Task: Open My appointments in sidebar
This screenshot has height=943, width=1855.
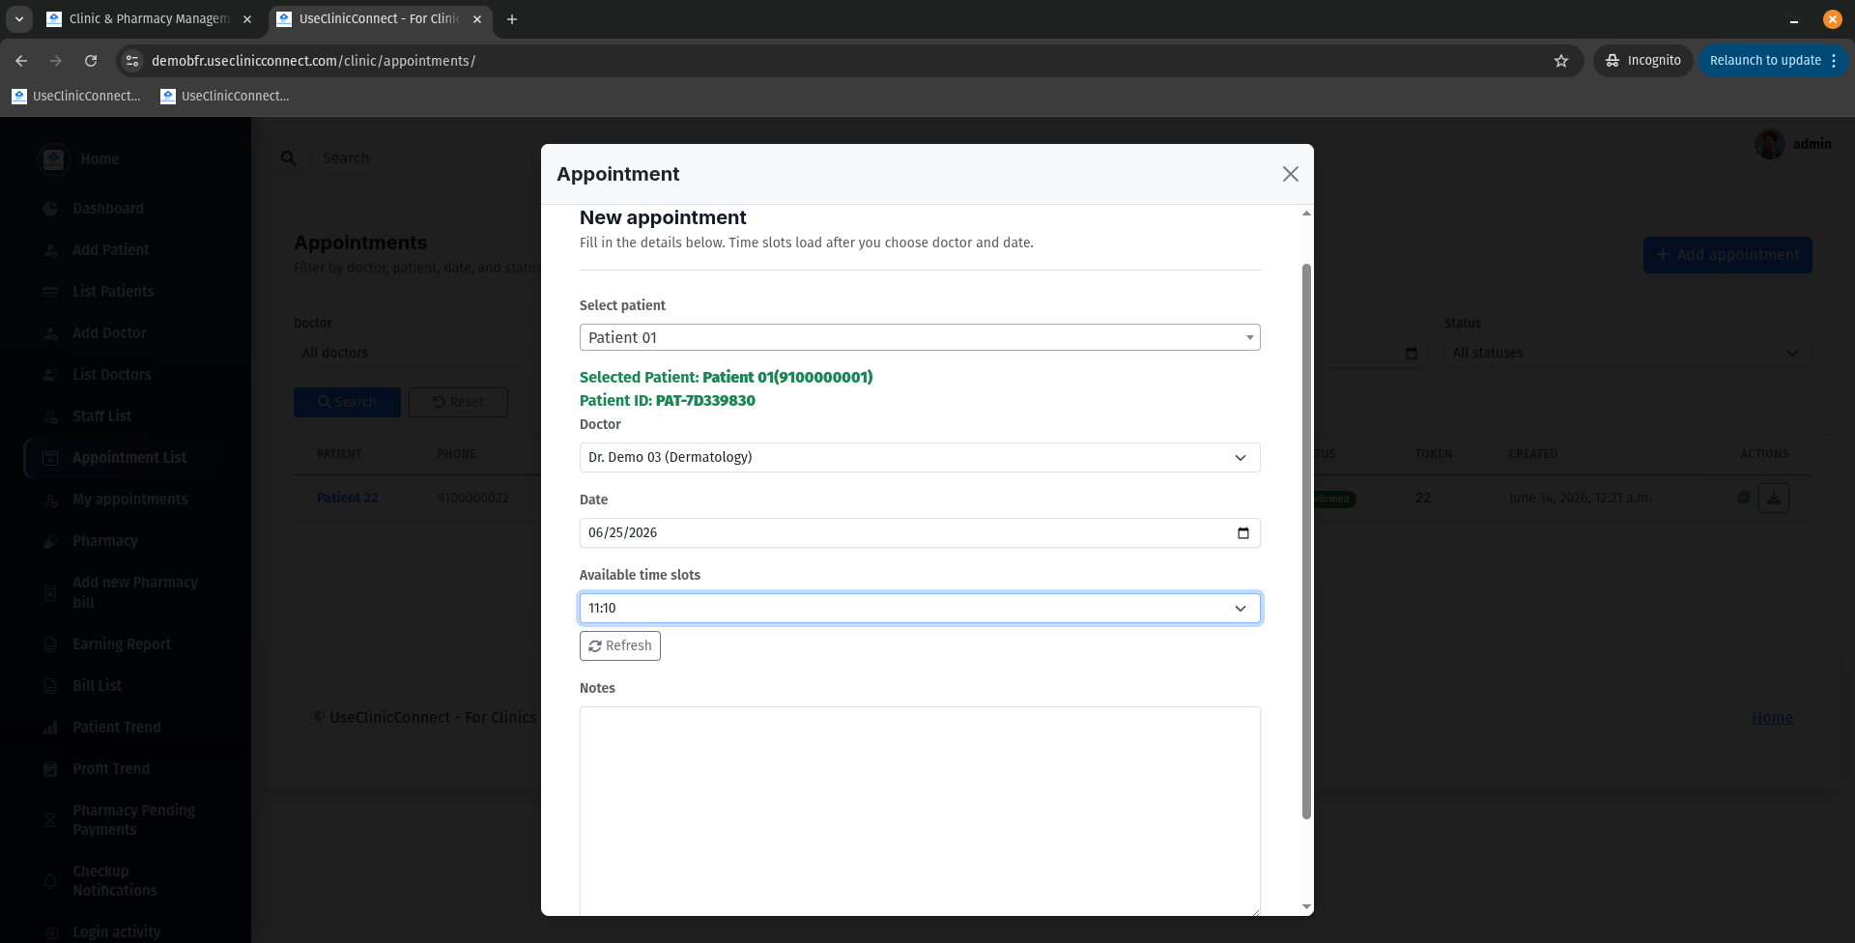Action: pos(129,500)
